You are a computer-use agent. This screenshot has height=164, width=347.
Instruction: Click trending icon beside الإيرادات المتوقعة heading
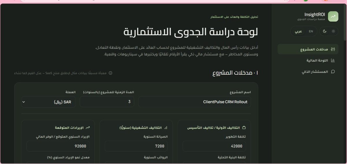88,127
